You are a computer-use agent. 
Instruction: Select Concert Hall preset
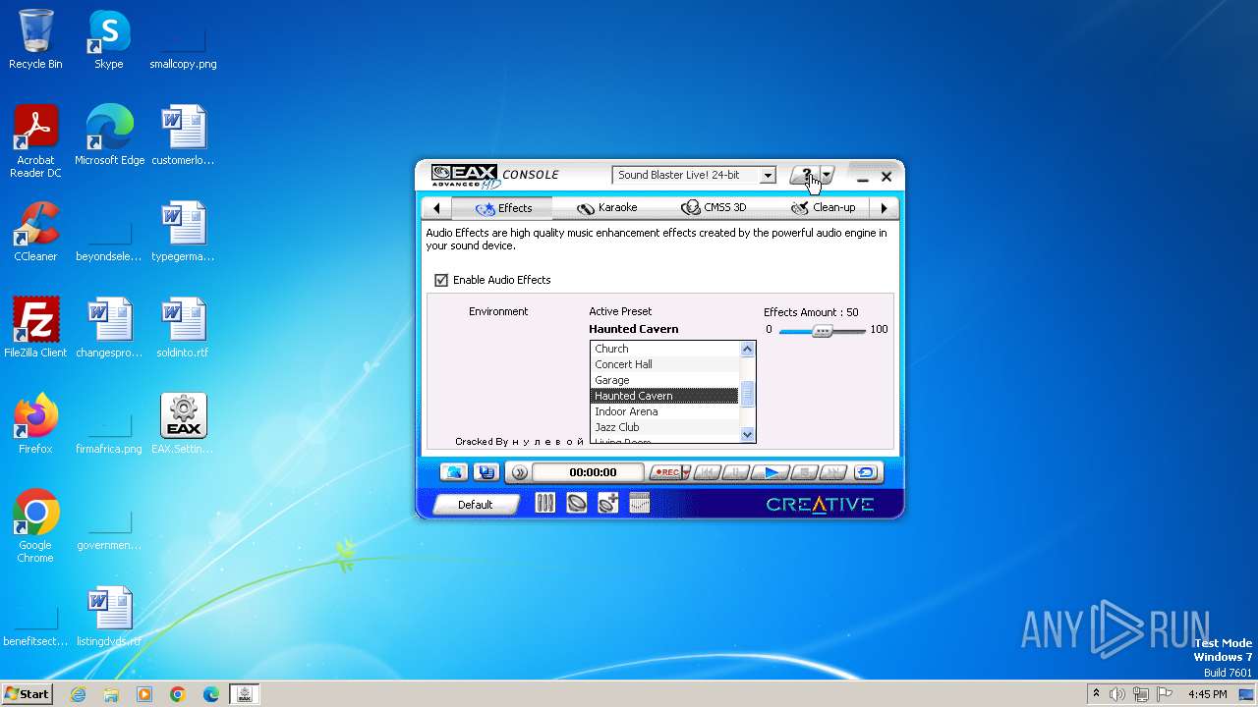(x=664, y=364)
